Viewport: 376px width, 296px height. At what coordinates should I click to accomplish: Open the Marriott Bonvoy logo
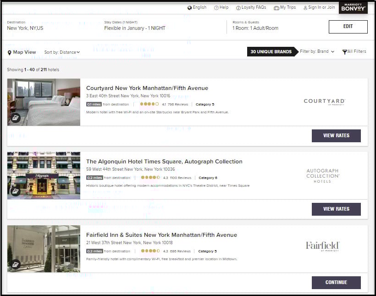coord(353,7)
